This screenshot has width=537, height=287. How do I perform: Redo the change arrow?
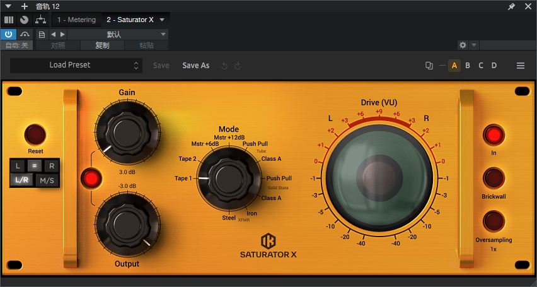[x=238, y=66]
